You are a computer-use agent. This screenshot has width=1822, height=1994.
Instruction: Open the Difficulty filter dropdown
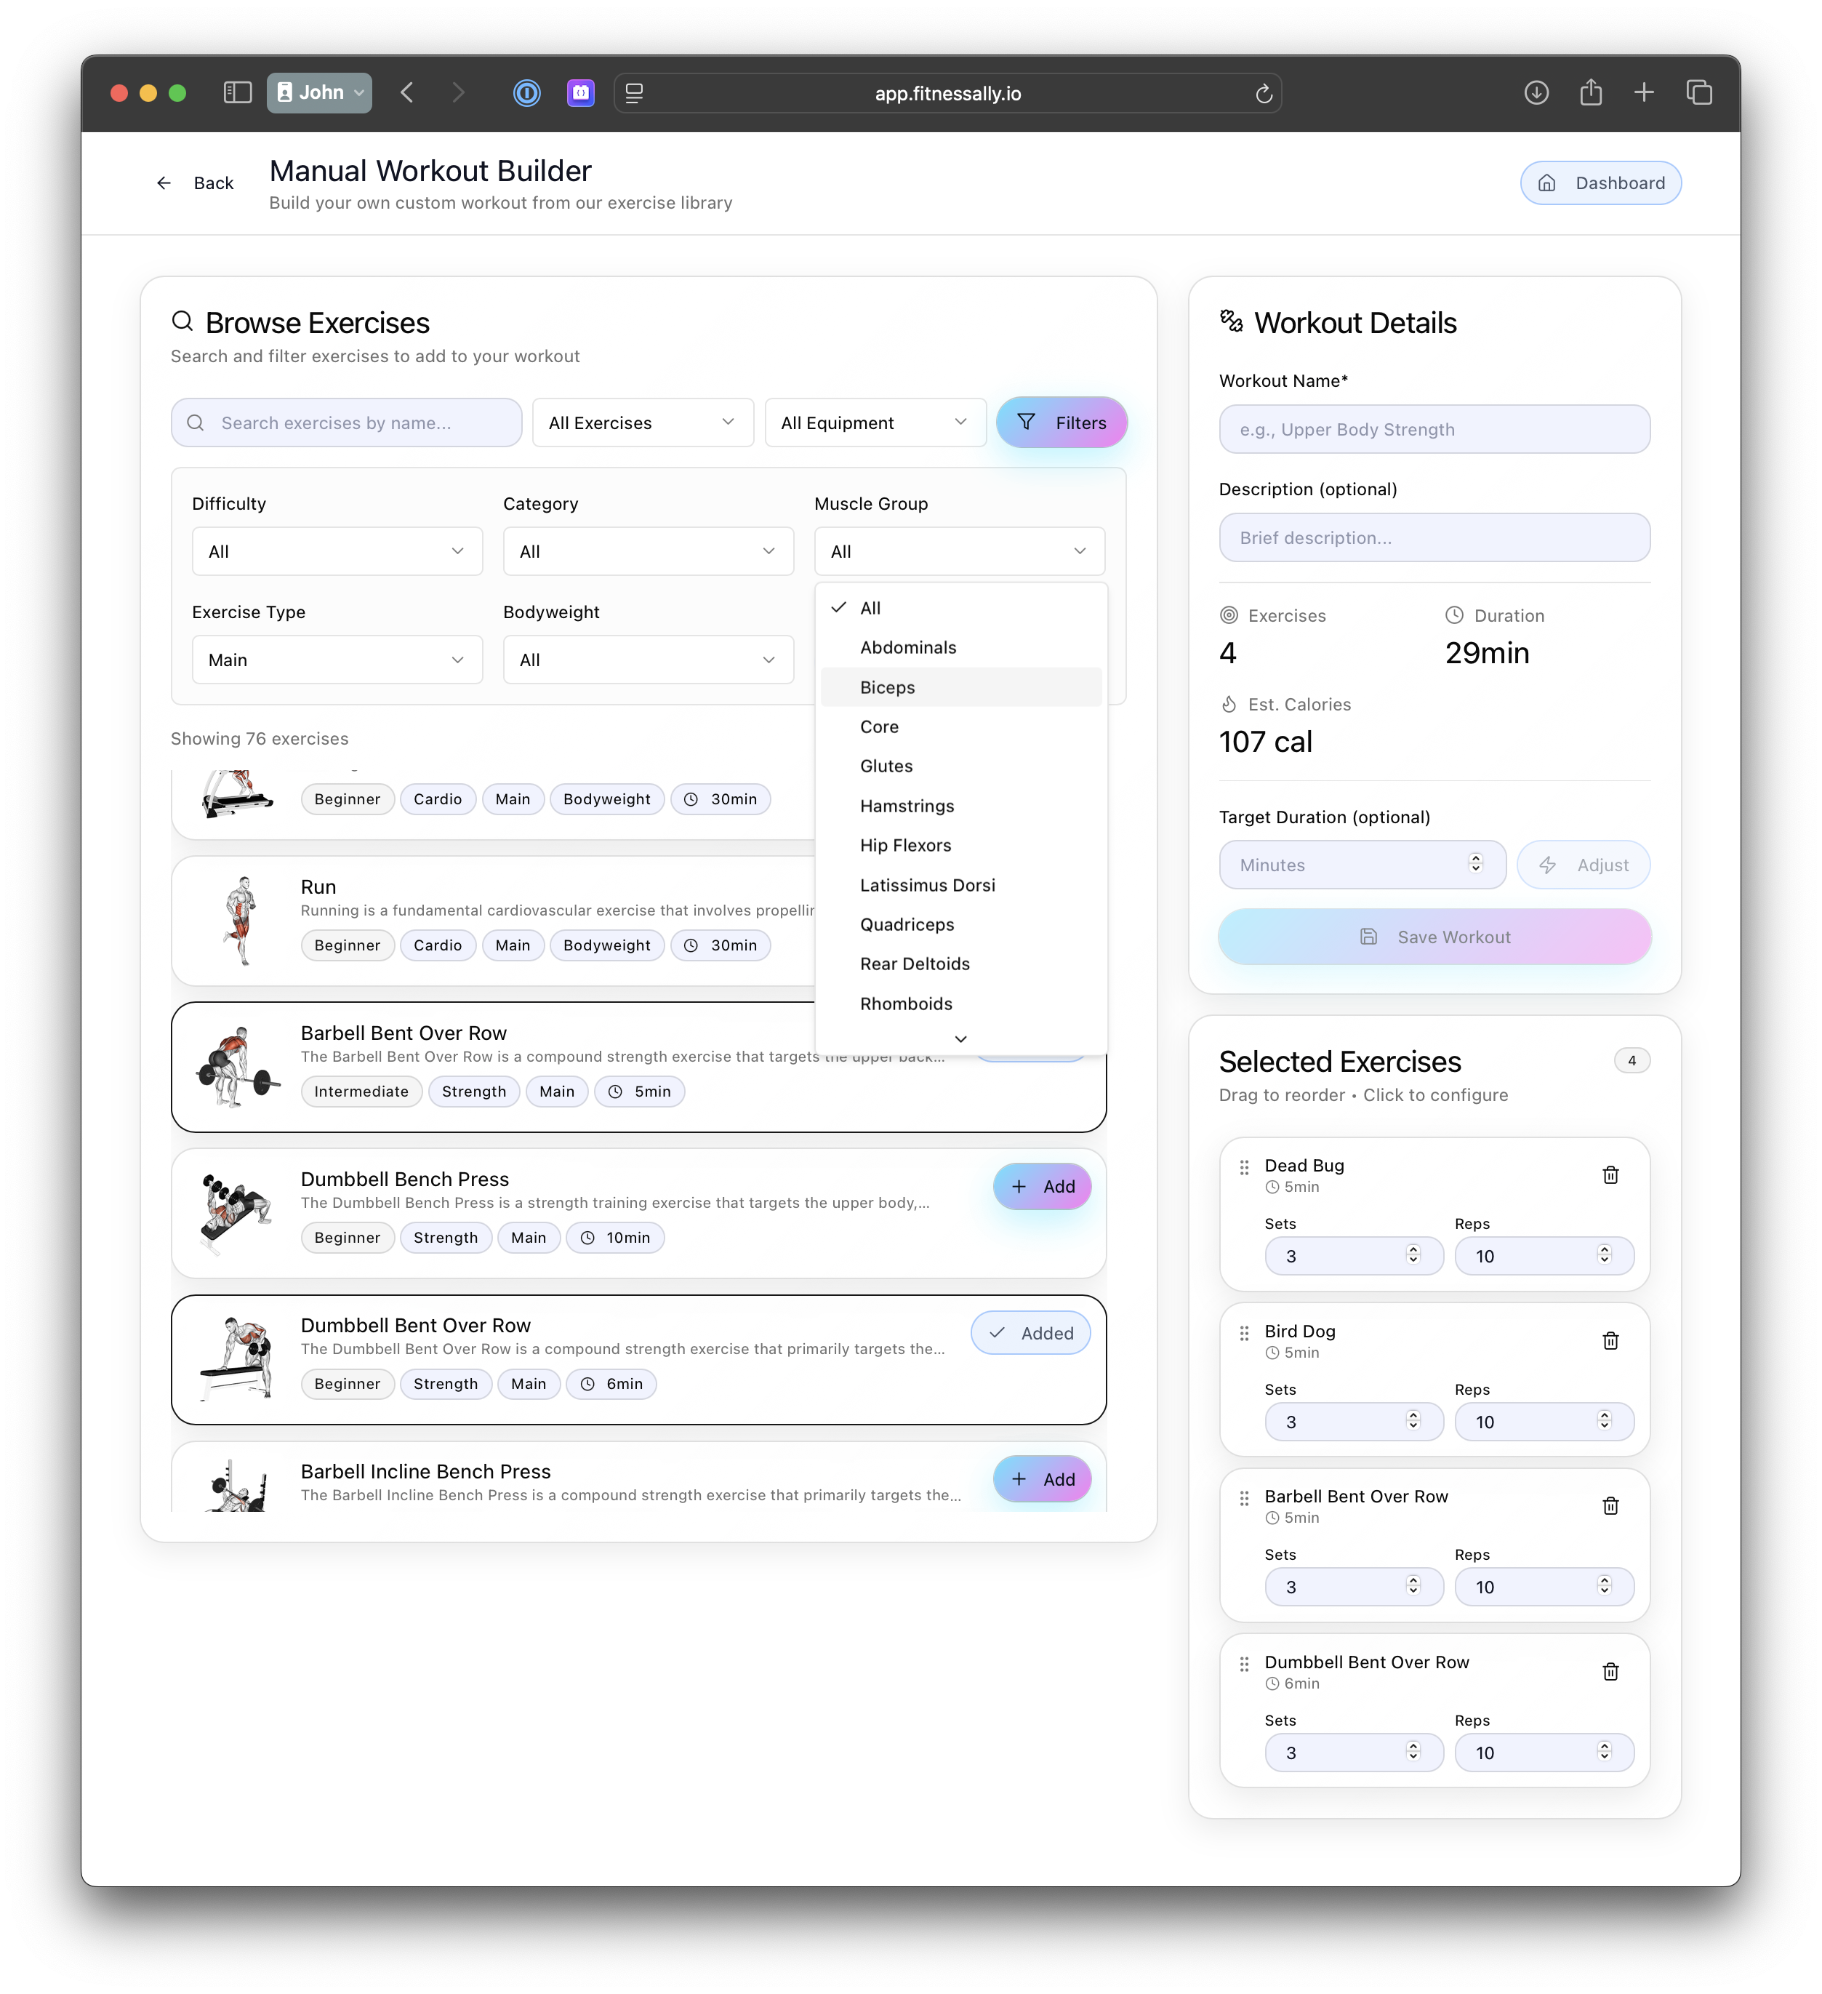click(x=337, y=551)
